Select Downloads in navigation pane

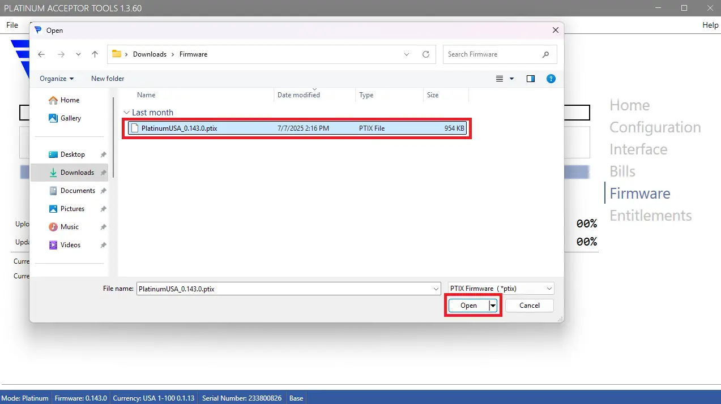(69, 173)
